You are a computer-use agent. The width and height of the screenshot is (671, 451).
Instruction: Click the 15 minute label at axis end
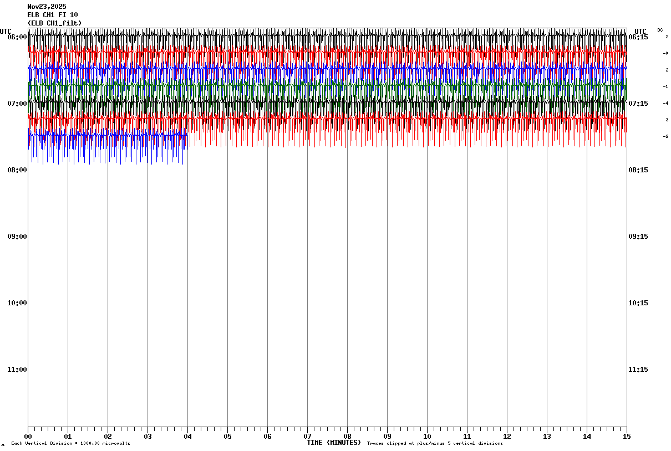tap(627, 437)
